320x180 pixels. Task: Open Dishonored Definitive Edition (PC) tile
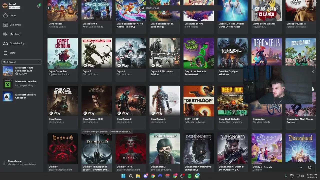pyautogui.click(x=198, y=152)
